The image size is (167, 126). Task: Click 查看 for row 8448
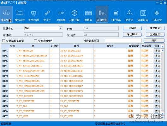[x=157, y=71]
